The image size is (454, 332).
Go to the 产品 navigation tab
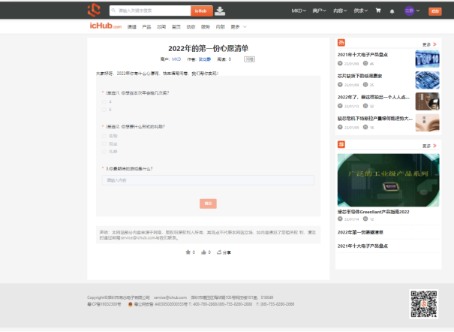click(146, 27)
